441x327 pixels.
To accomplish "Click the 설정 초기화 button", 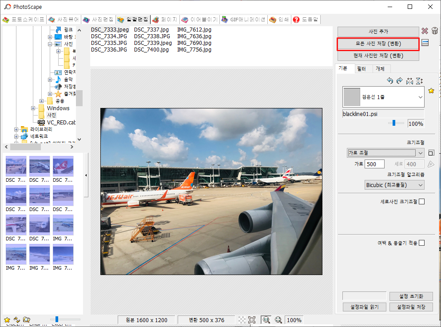I will point(411,296).
